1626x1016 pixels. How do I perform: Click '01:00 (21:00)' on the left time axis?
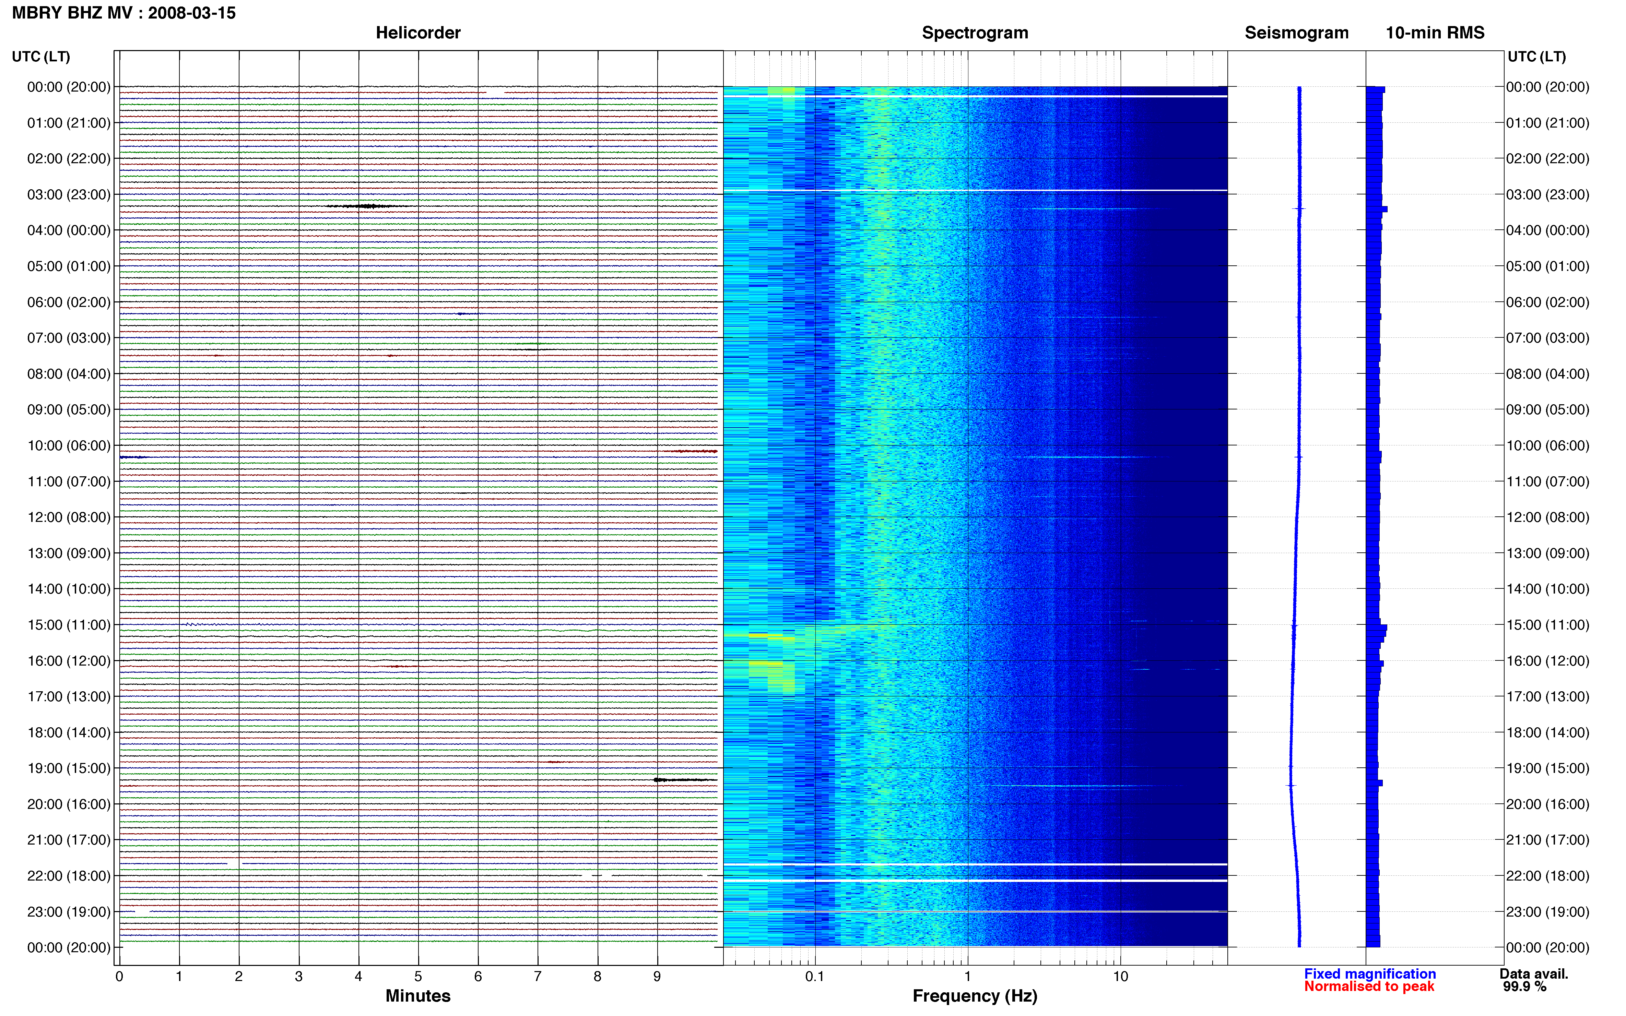click(69, 123)
